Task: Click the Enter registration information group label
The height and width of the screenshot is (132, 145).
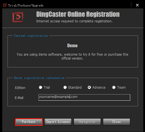Action: click(x=39, y=78)
